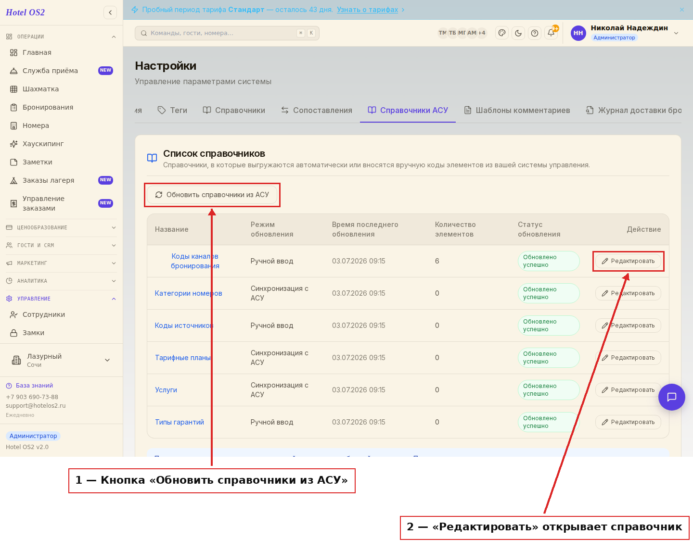Open Коды каналов бронирования directory
Screen dimensions: 693x551
pos(195,261)
